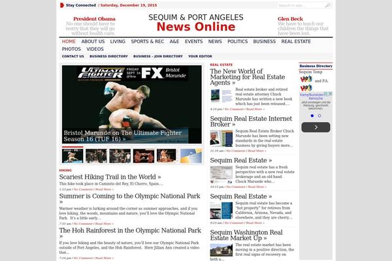Open the LIVING menu item

pos(118,42)
